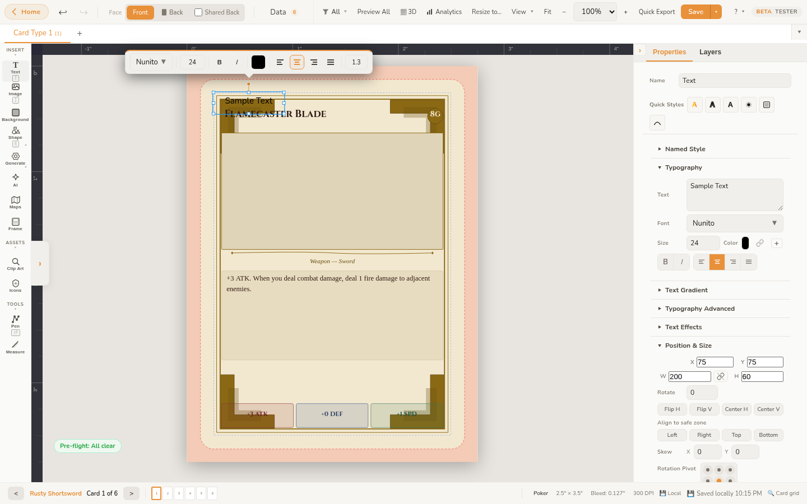
Task: Click the Center V button
Action: 768,409
